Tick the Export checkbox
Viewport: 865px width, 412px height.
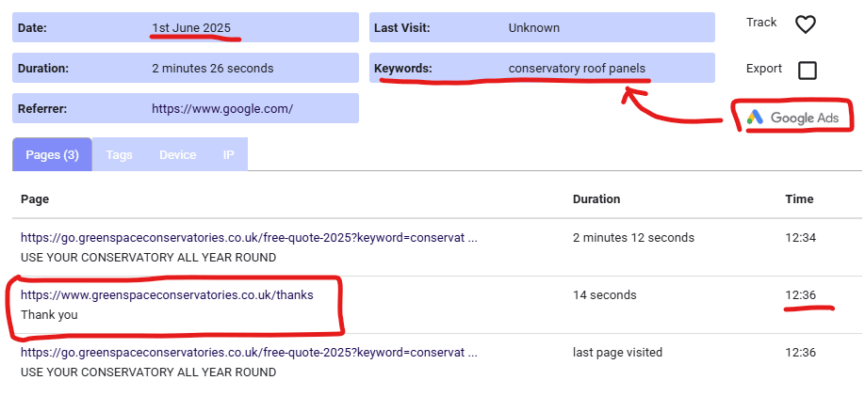(x=808, y=71)
